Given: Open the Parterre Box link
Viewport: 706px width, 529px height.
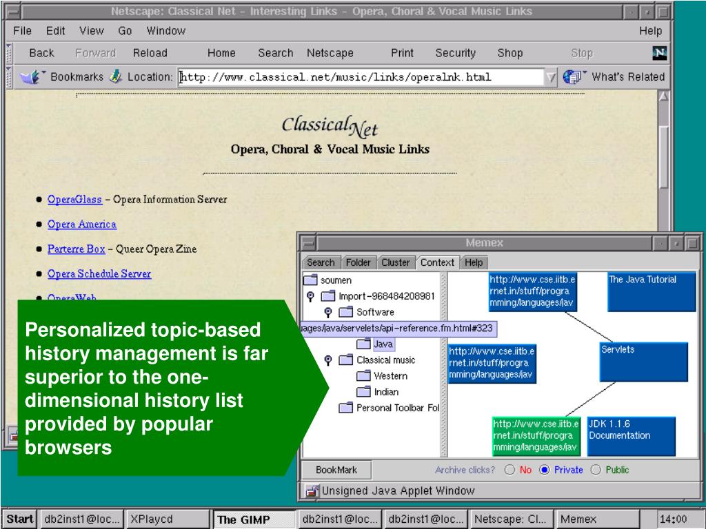Looking at the screenshot, I should [x=76, y=249].
